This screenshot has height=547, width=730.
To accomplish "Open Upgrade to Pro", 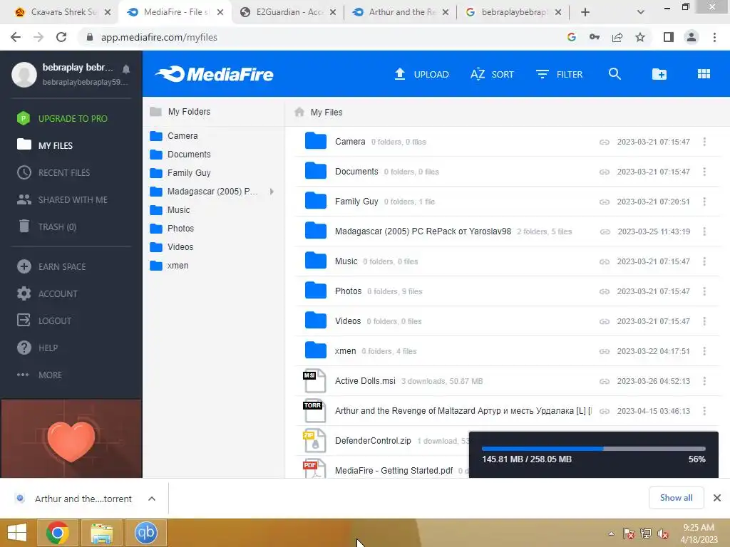I will (63, 119).
